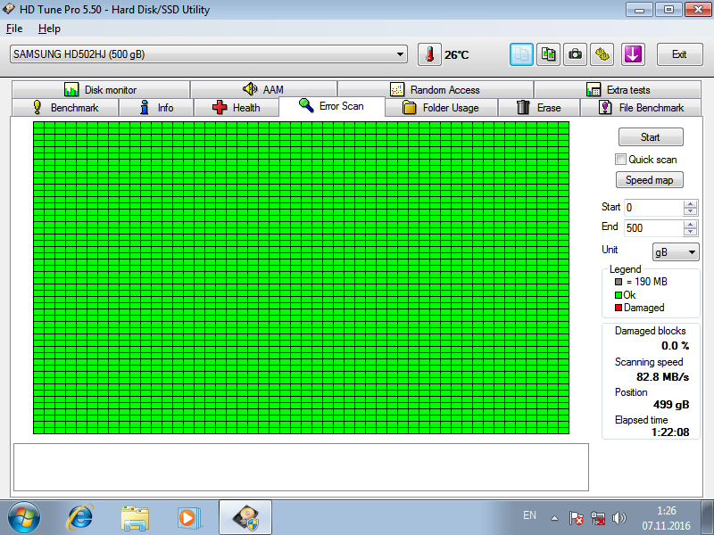The width and height of the screenshot is (714, 535).
Task: Open Action Center flag tray icon
Action: 576,518
